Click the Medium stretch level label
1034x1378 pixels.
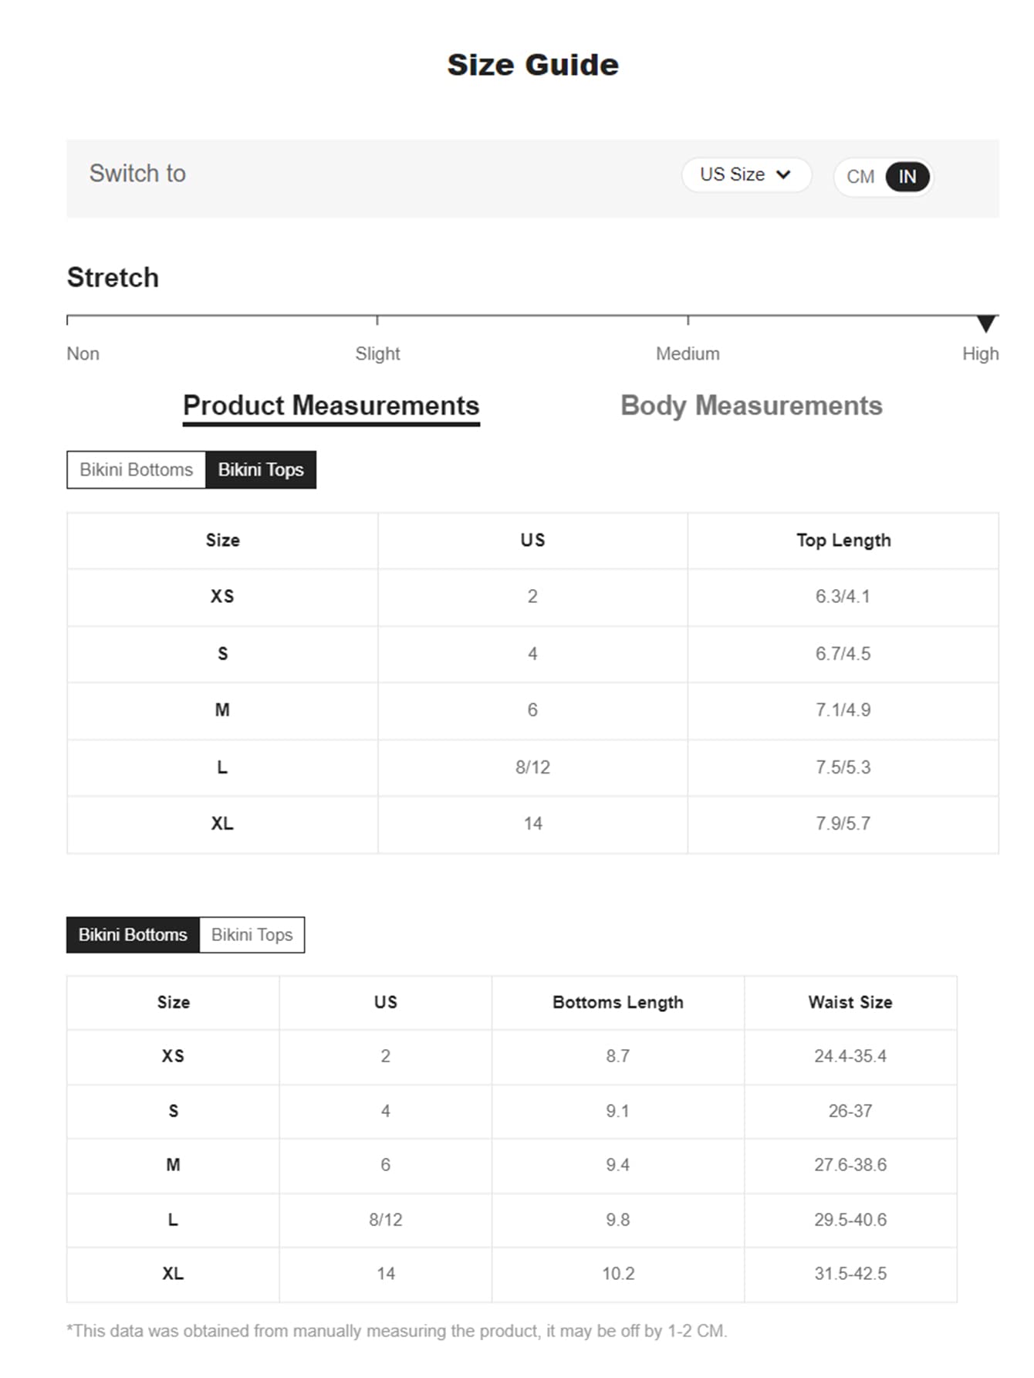point(688,354)
